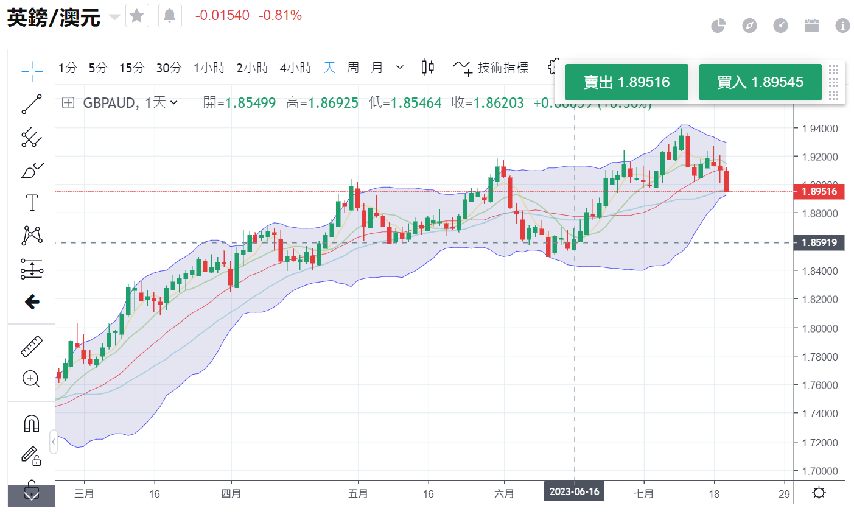
Task: Open candlestick chart style selector
Action: pyautogui.click(x=428, y=68)
